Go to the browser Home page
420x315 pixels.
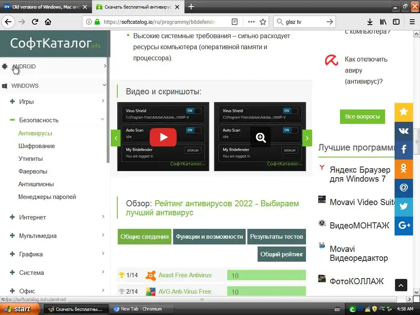point(48,22)
